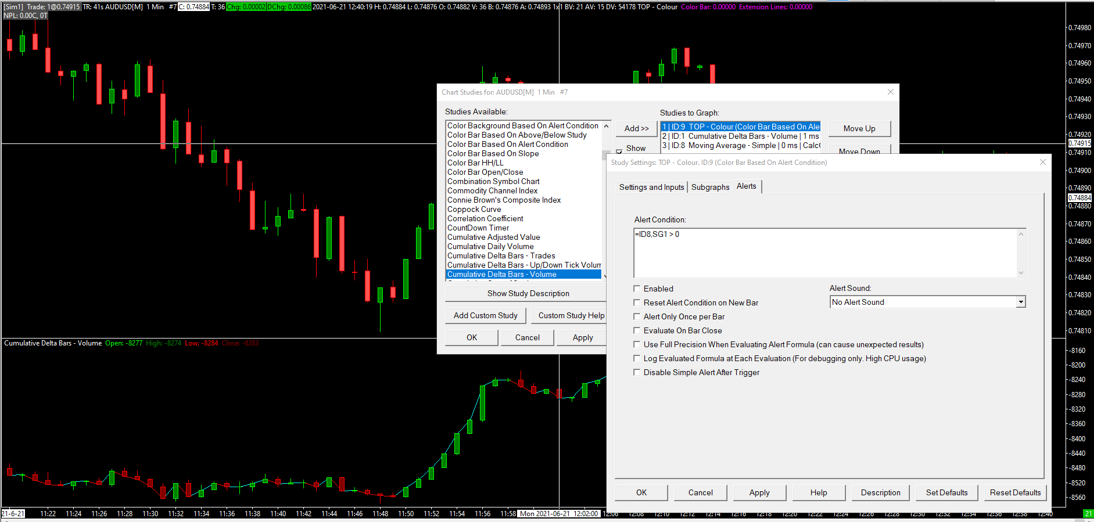This screenshot has width=1094, height=522.
Task: Click the Mon 2021-06-21 12:02:00 time label
Action: point(559,514)
